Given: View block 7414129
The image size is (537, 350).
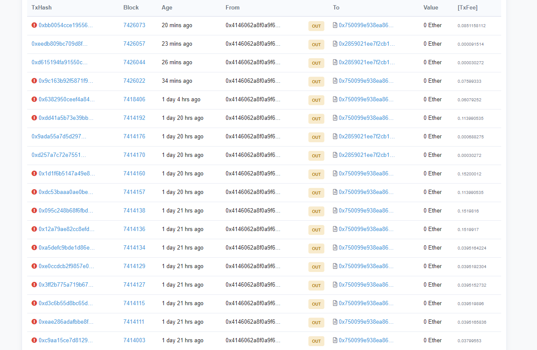Looking at the screenshot, I should click(x=134, y=266).
